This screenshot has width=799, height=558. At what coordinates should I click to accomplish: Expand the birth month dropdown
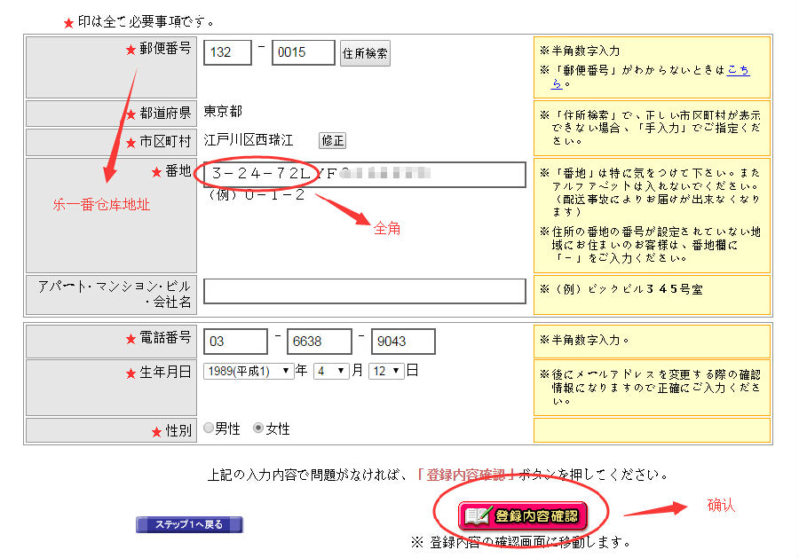[330, 372]
